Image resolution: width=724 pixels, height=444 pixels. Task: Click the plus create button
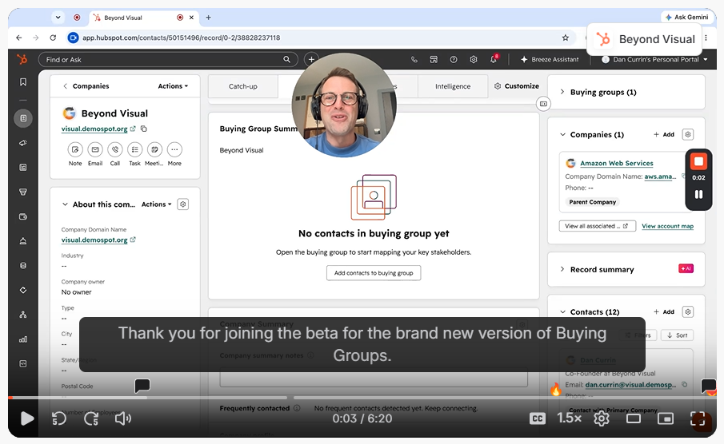(311, 59)
